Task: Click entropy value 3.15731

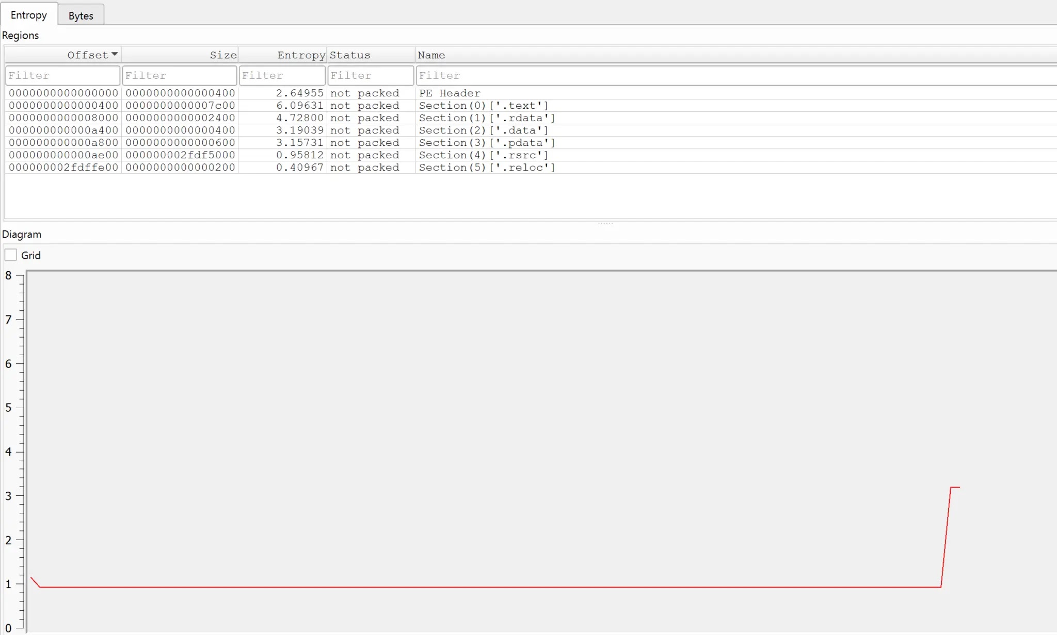Action: tap(299, 143)
